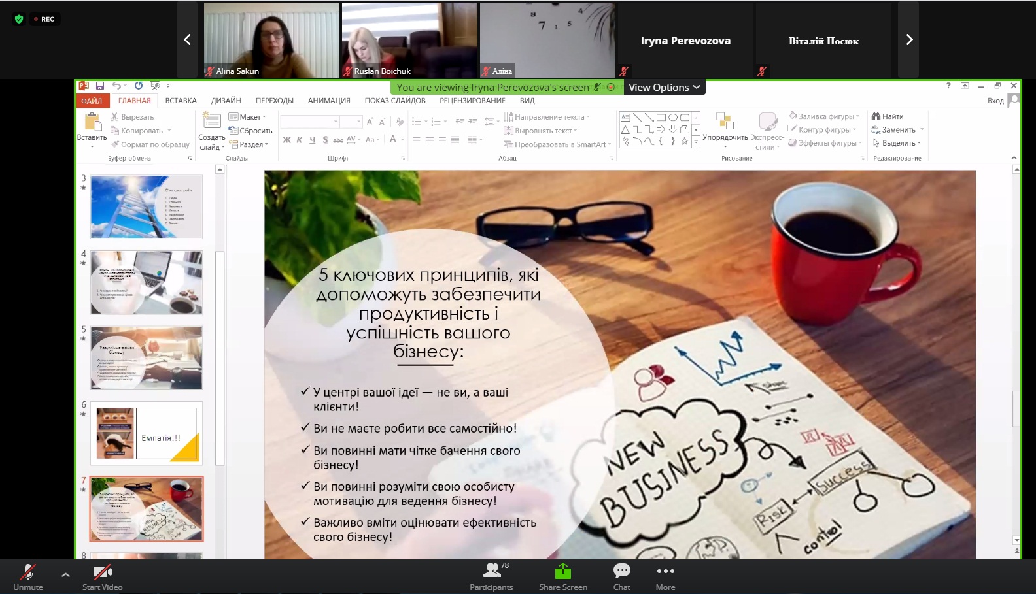Viewport: 1036px width, 594px height.
Task: Open the Participants panel
Action: click(491, 577)
